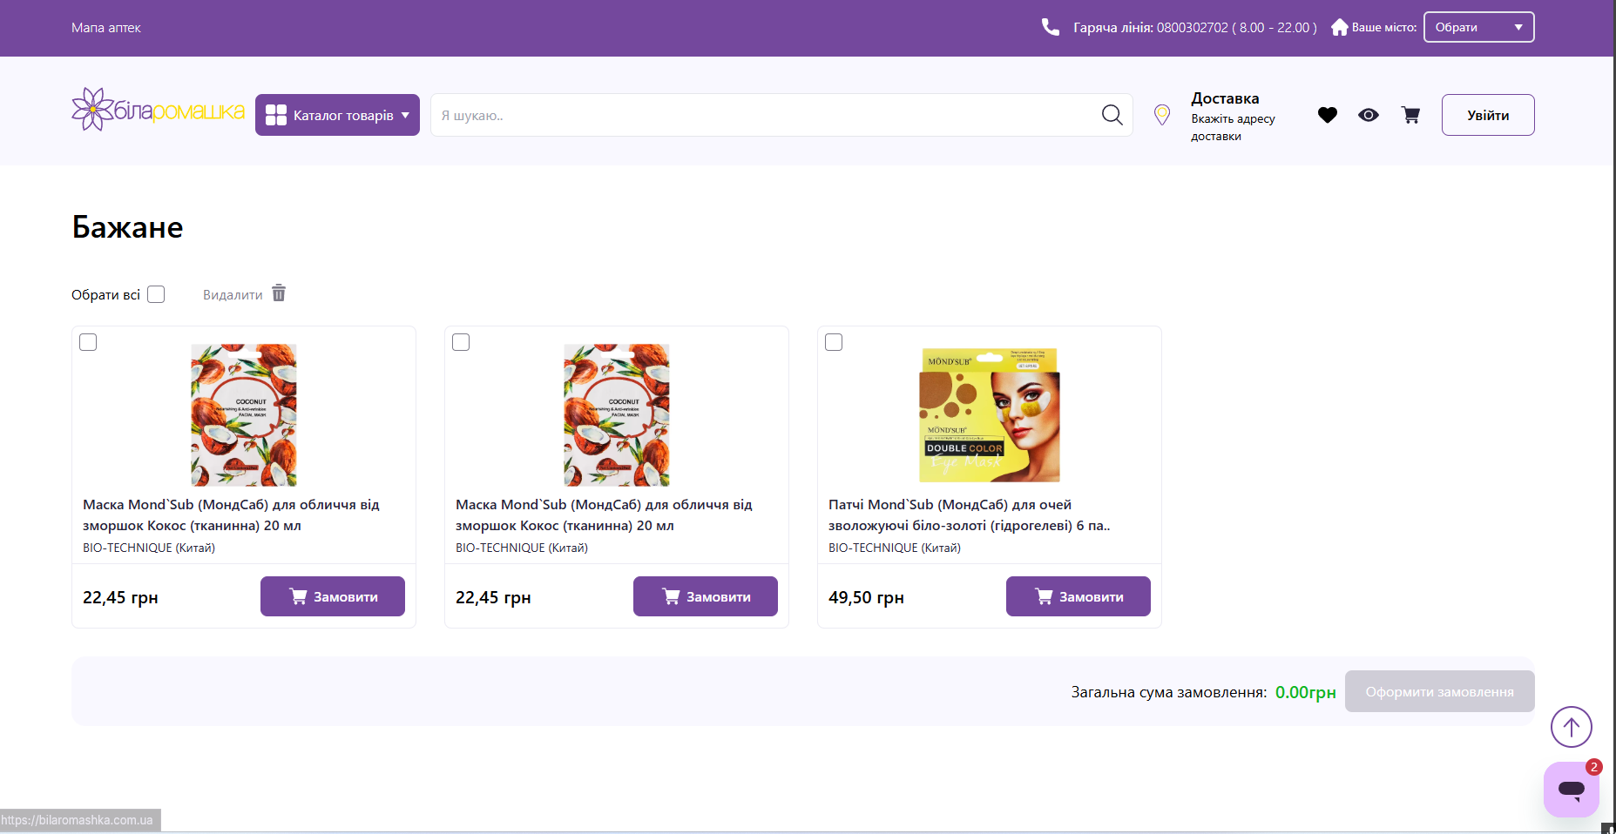Screen dimensions: 1616x834
Task: Click the trash bin delete icon
Action: pyautogui.click(x=279, y=293)
